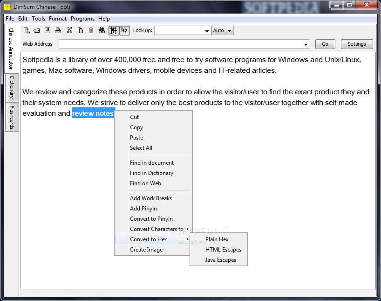
Task: Click the New document toolbar icon
Action: tap(27, 30)
